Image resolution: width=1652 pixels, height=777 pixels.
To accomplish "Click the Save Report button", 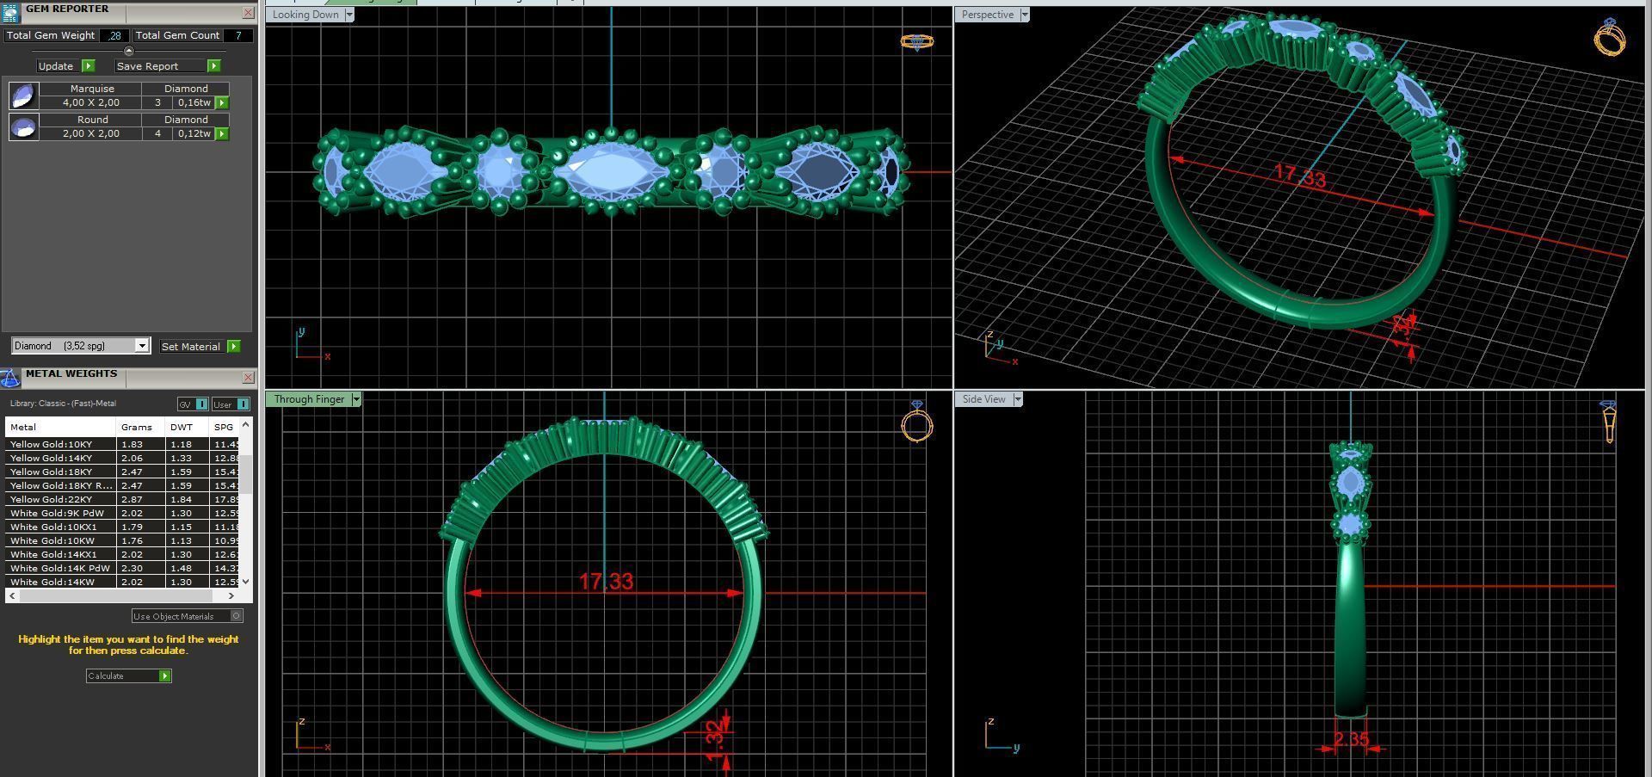I will pos(161,66).
